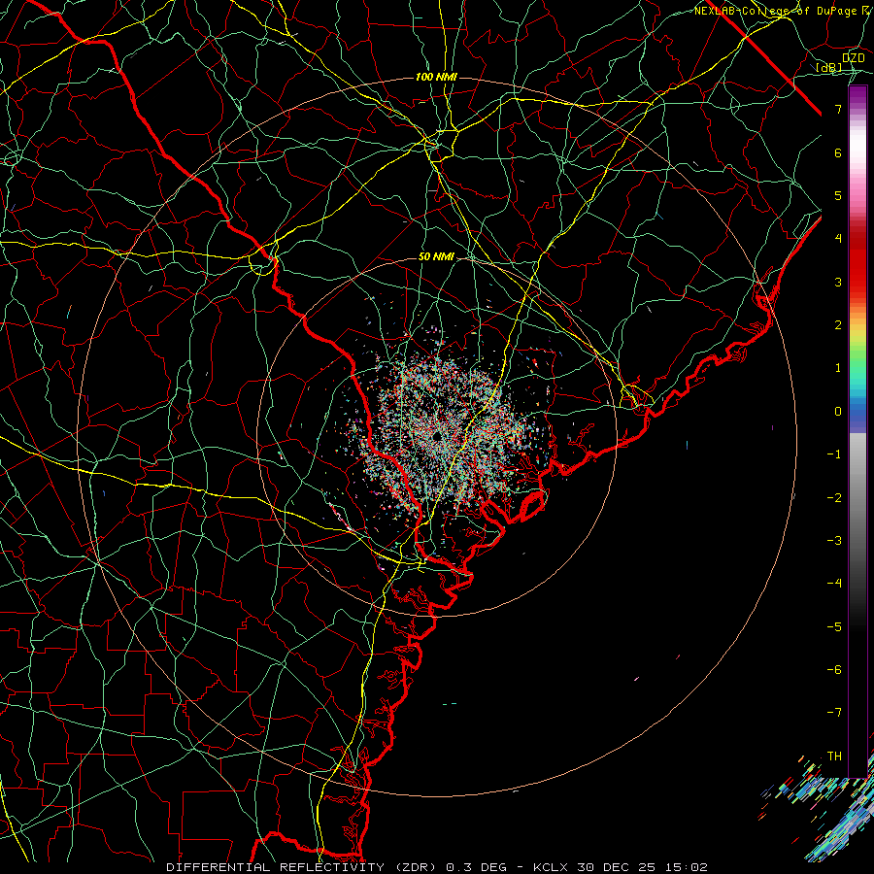This screenshot has height=874, width=874.
Task: Click the "-1" value on the color scale
Action: pyautogui.click(x=834, y=454)
